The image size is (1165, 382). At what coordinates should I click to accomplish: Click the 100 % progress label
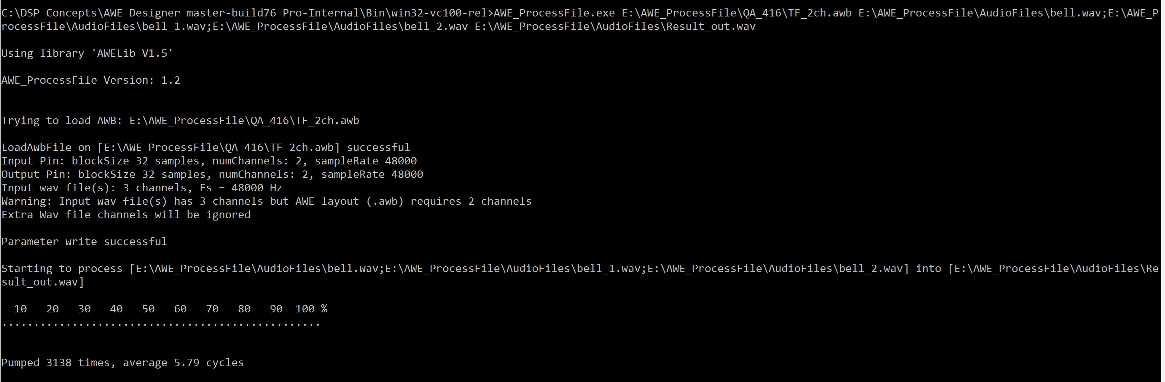(311, 309)
